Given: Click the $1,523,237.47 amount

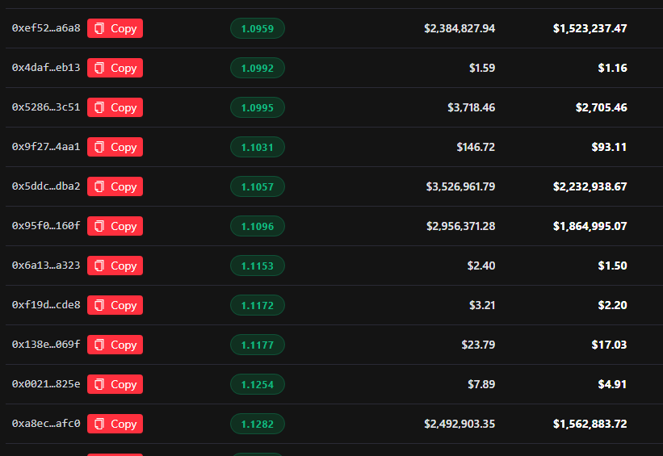Looking at the screenshot, I should point(590,28).
